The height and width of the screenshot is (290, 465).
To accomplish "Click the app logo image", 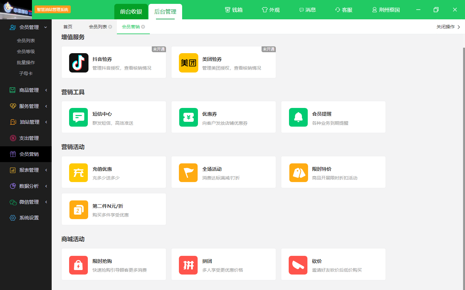I will (16, 9).
